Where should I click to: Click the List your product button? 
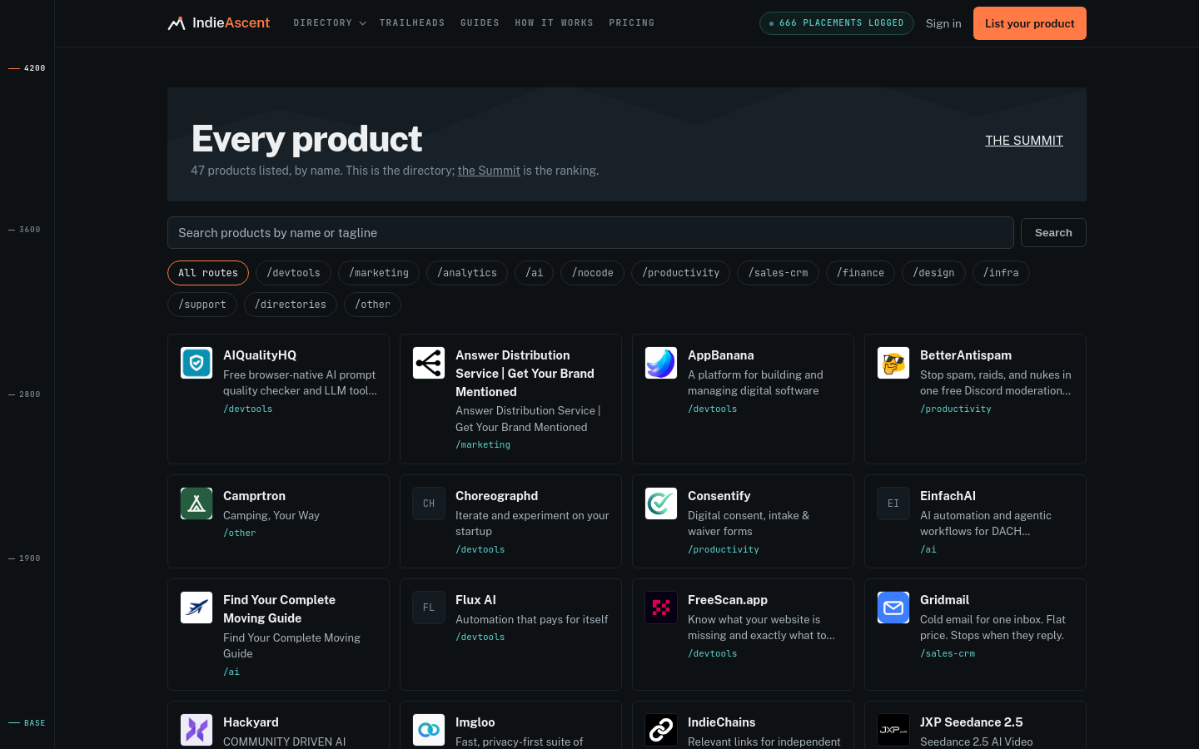(1029, 23)
